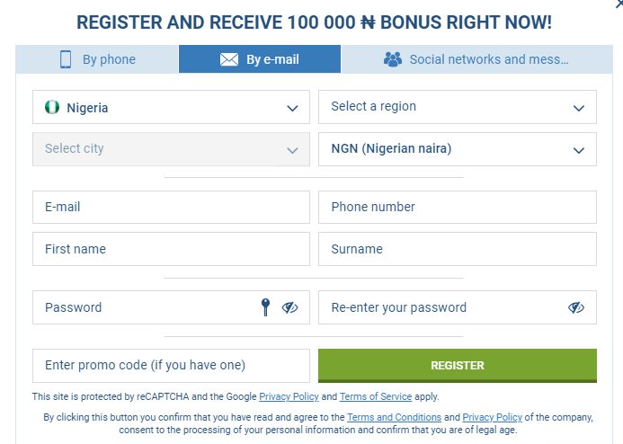Click the green REGISTER button
This screenshot has width=623, height=444.
[458, 366]
